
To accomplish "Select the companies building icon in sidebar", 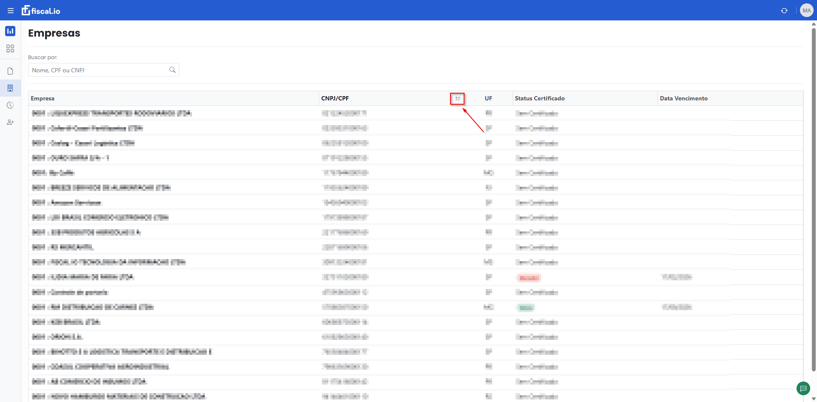I will pos(10,88).
